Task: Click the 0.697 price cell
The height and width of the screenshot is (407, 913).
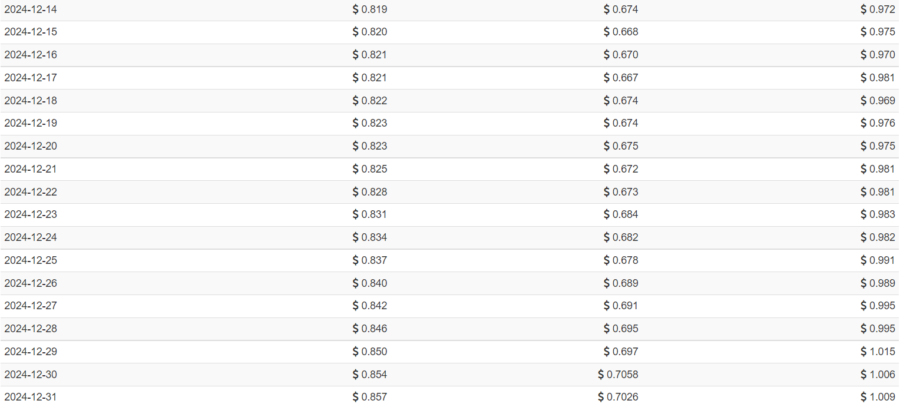Action: [x=626, y=352]
